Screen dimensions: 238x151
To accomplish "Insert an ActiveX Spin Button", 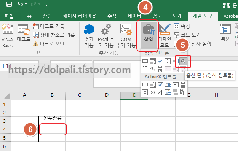I will 145,92.
